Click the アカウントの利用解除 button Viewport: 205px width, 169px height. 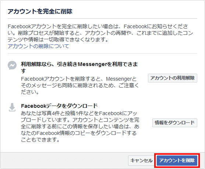click(x=173, y=78)
